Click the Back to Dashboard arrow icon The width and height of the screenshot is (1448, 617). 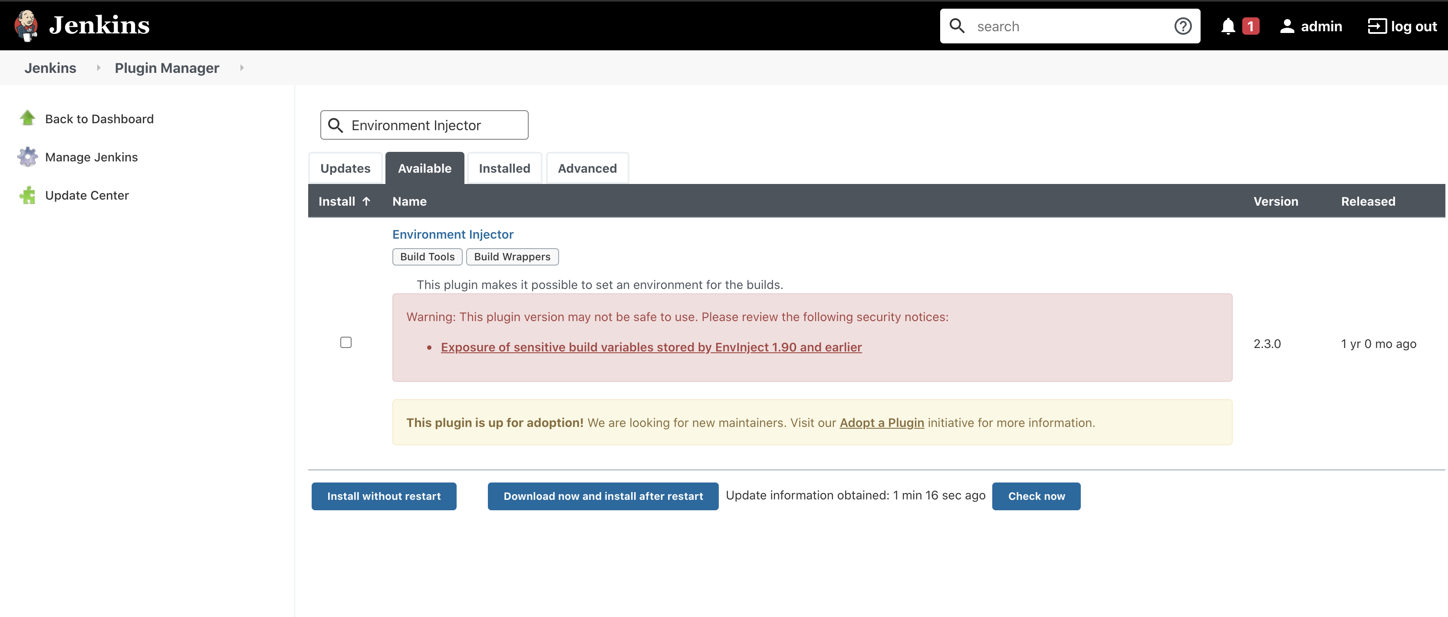tap(27, 118)
